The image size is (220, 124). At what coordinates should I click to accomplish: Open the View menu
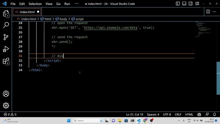(49, 4)
